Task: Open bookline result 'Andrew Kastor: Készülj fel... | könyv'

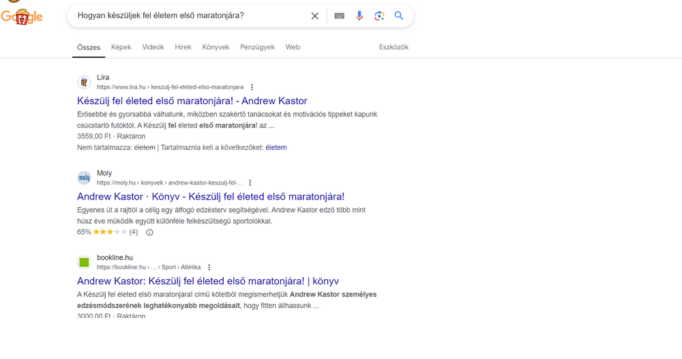Action: tap(208, 281)
